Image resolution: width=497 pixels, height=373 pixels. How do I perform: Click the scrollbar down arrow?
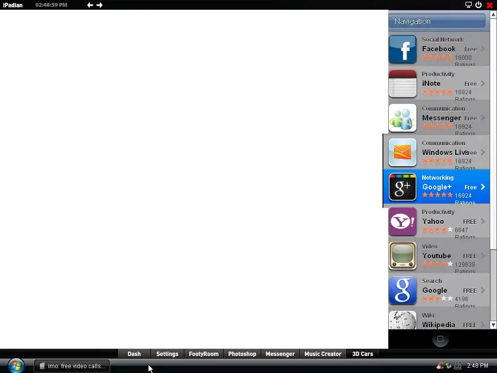pyautogui.click(x=494, y=325)
